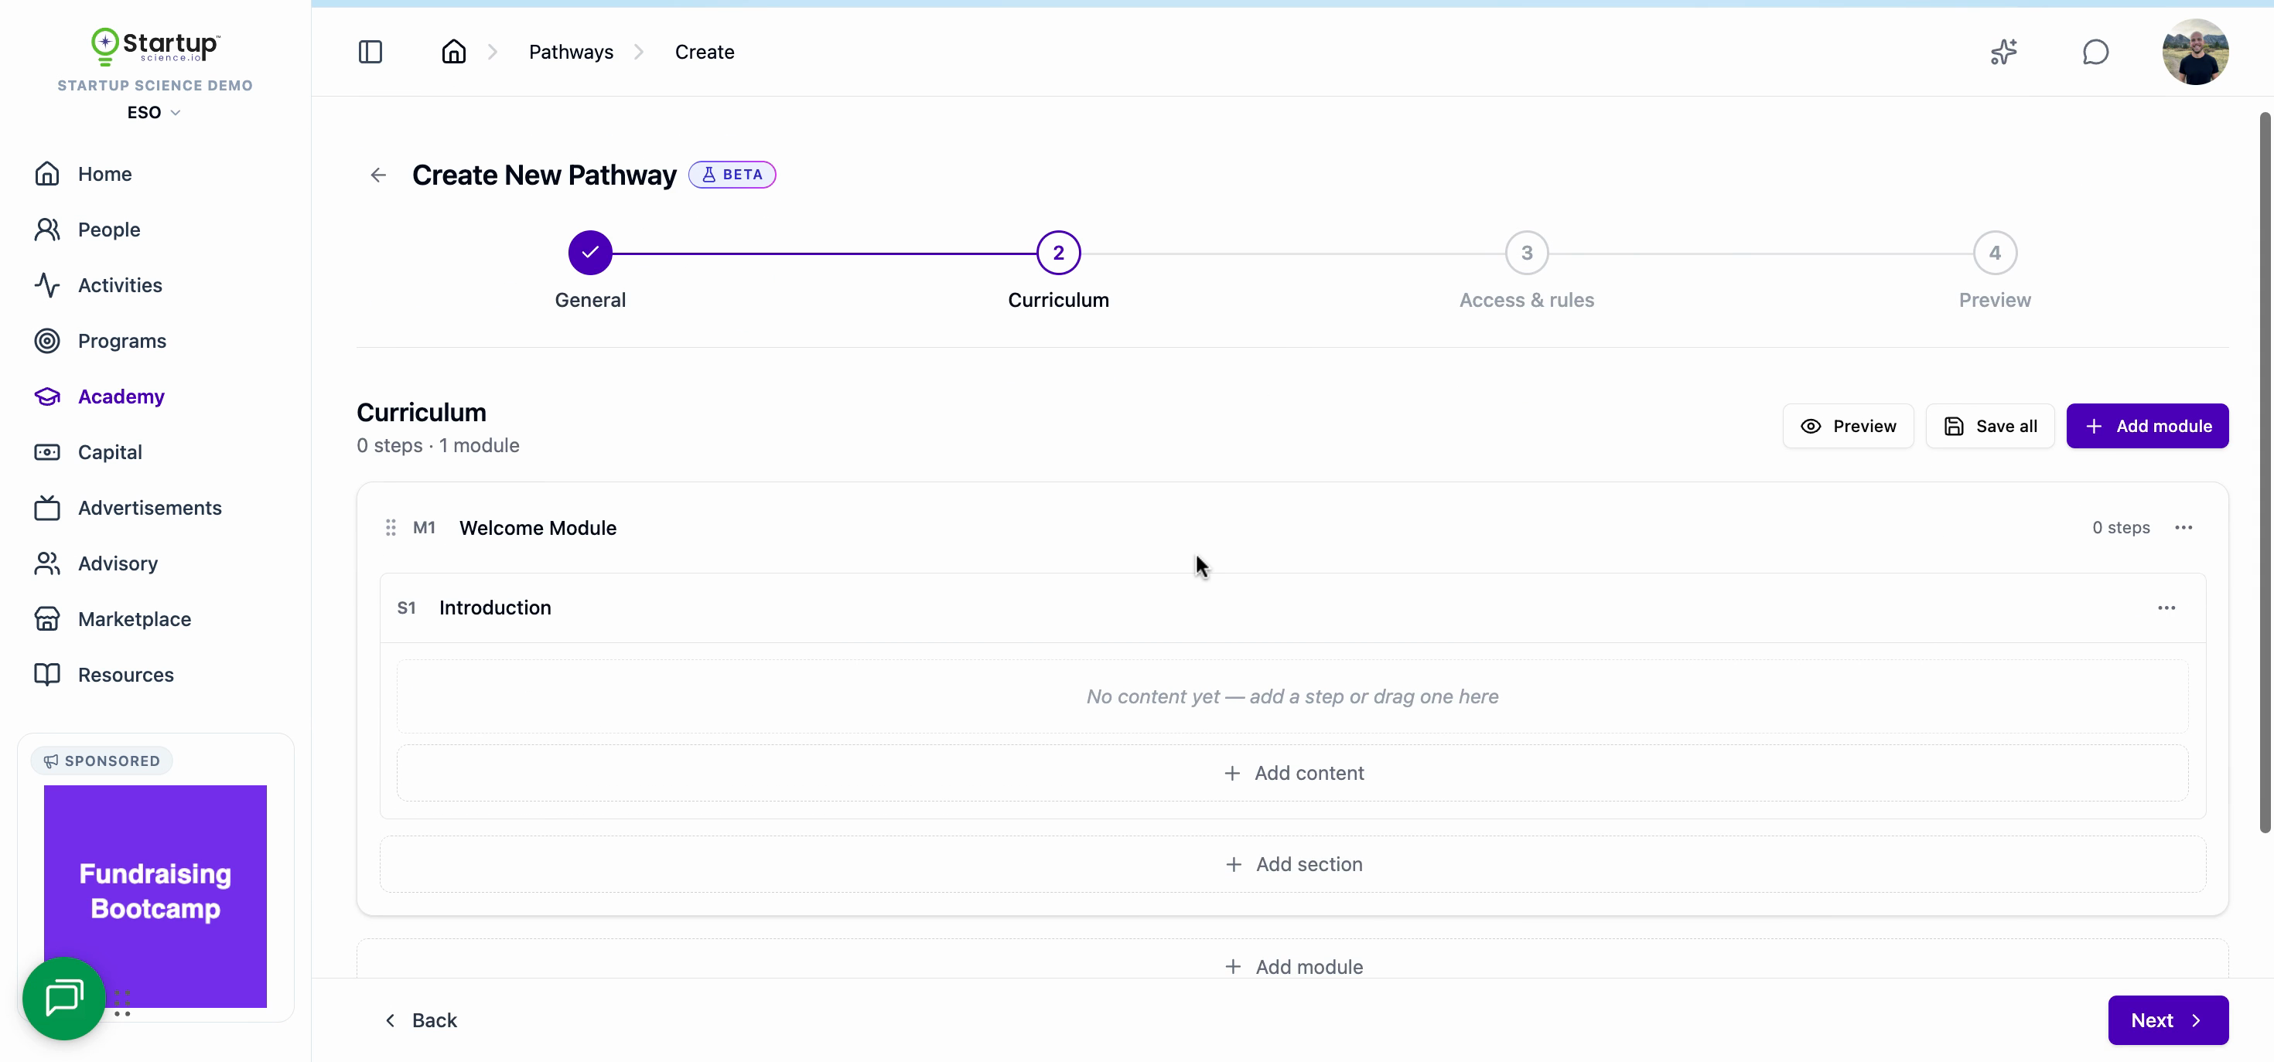Expand the ESO role dropdown
Viewport: 2274px width, 1062px height.
tap(154, 112)
